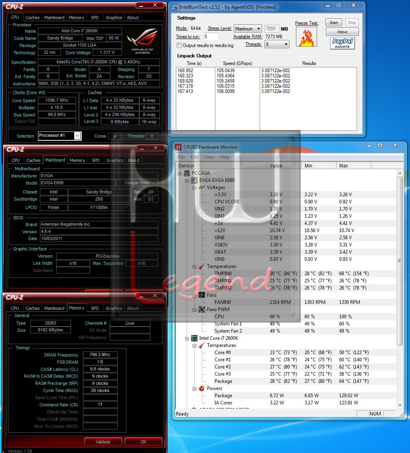Click the CPUID Hardware Monitor red H icon

tap(179, 147)
